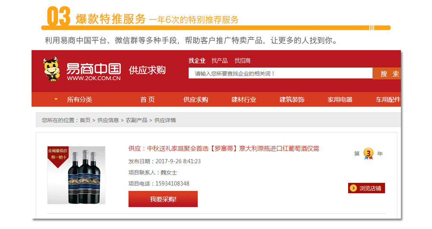Viewport: 432px width, 229px height.
Task: Open the 建材行业 navigation item
Action: [x=244, y=99]
